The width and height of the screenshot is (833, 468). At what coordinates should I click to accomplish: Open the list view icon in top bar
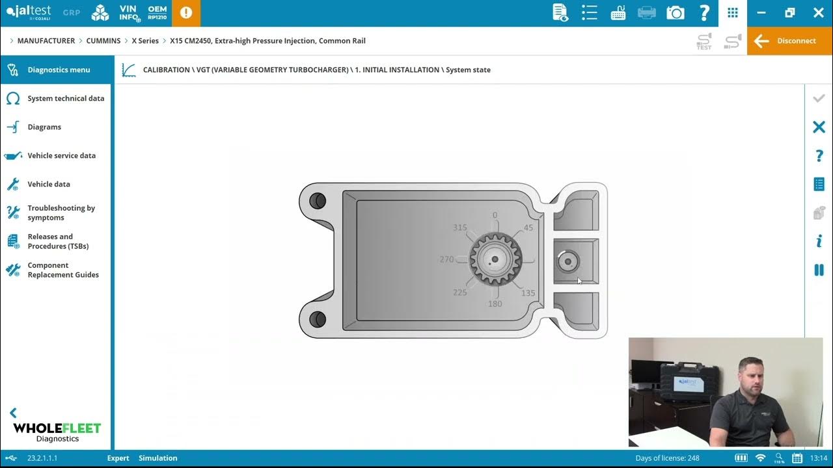(x=590, y=13)
